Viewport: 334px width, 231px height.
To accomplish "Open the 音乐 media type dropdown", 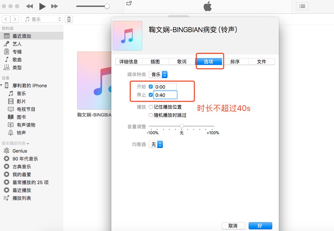I will point(42,19).
